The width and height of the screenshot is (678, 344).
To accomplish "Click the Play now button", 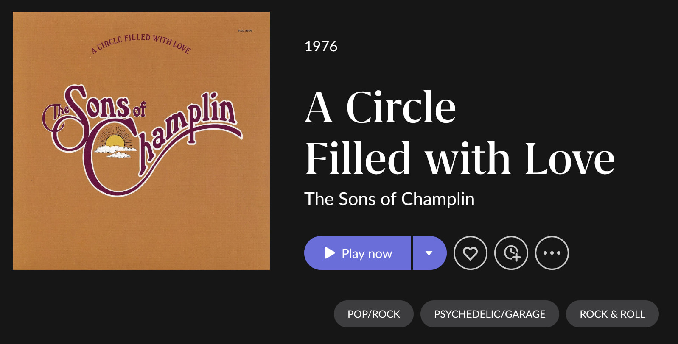I will 357,253.
